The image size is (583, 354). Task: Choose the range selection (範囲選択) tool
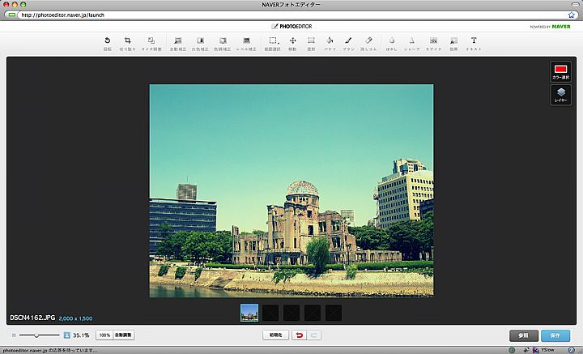click(x=274, y=42)
